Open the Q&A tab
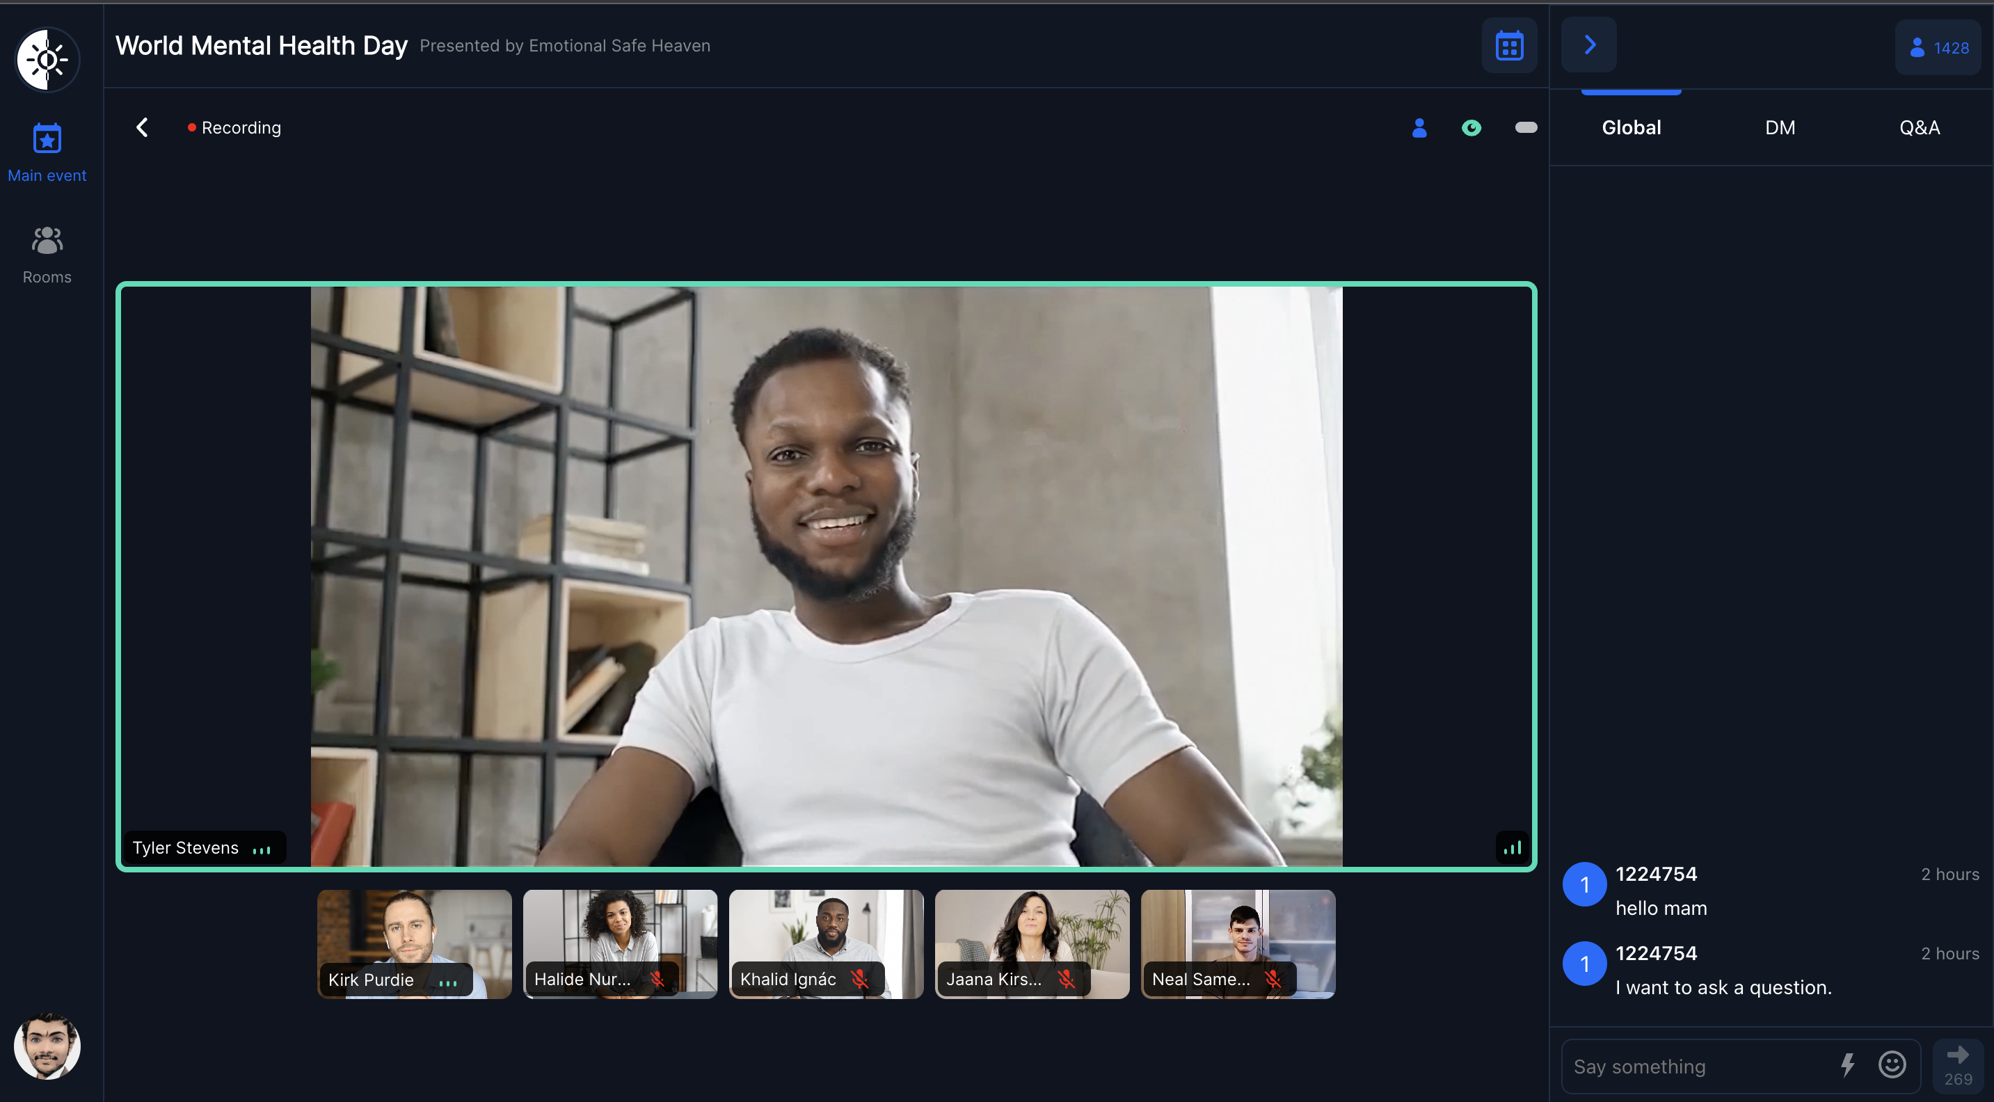 [x=1920, y=127]
